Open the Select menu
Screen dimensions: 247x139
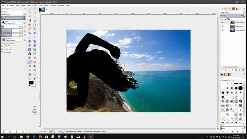pos(12,5)
